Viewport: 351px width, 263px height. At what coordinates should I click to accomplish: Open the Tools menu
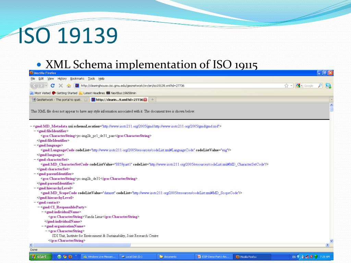[91, 79]
